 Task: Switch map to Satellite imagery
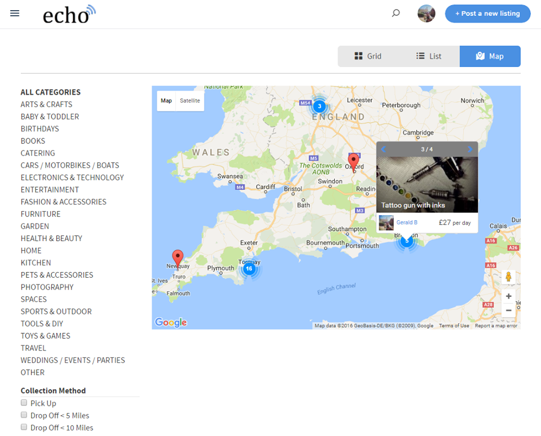coord(190,101)
